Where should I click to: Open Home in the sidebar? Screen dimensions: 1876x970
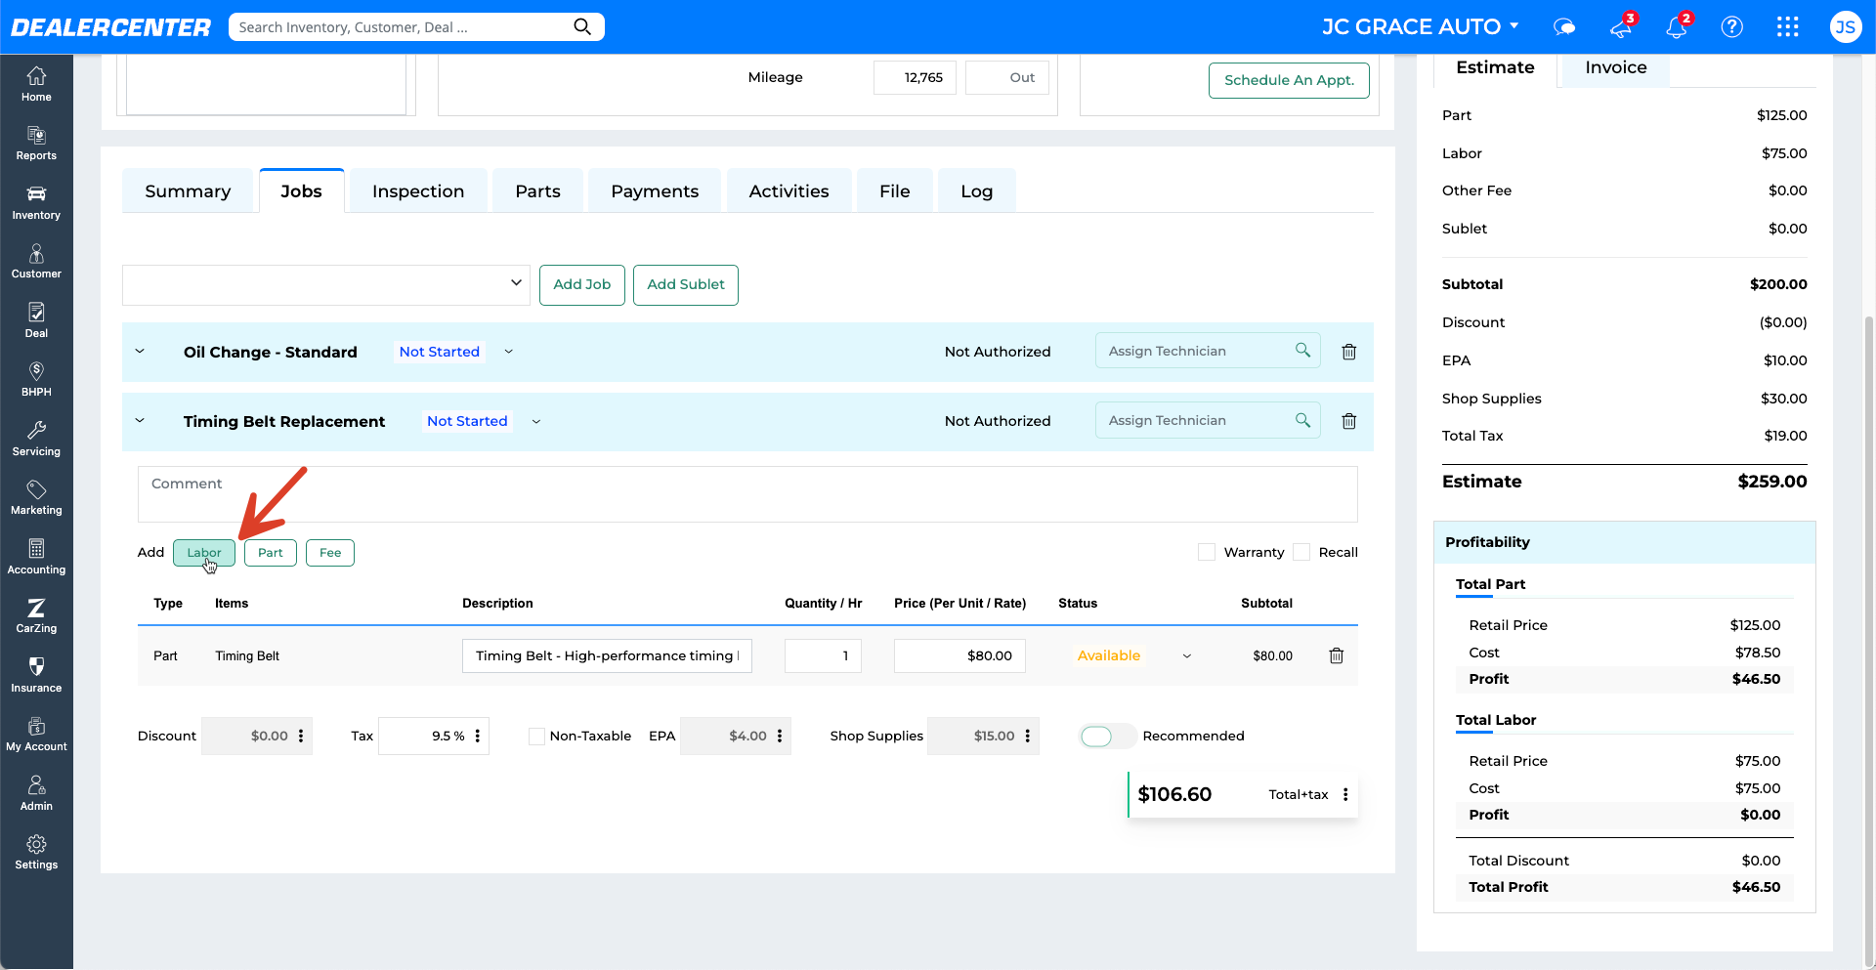click(36, 84)
